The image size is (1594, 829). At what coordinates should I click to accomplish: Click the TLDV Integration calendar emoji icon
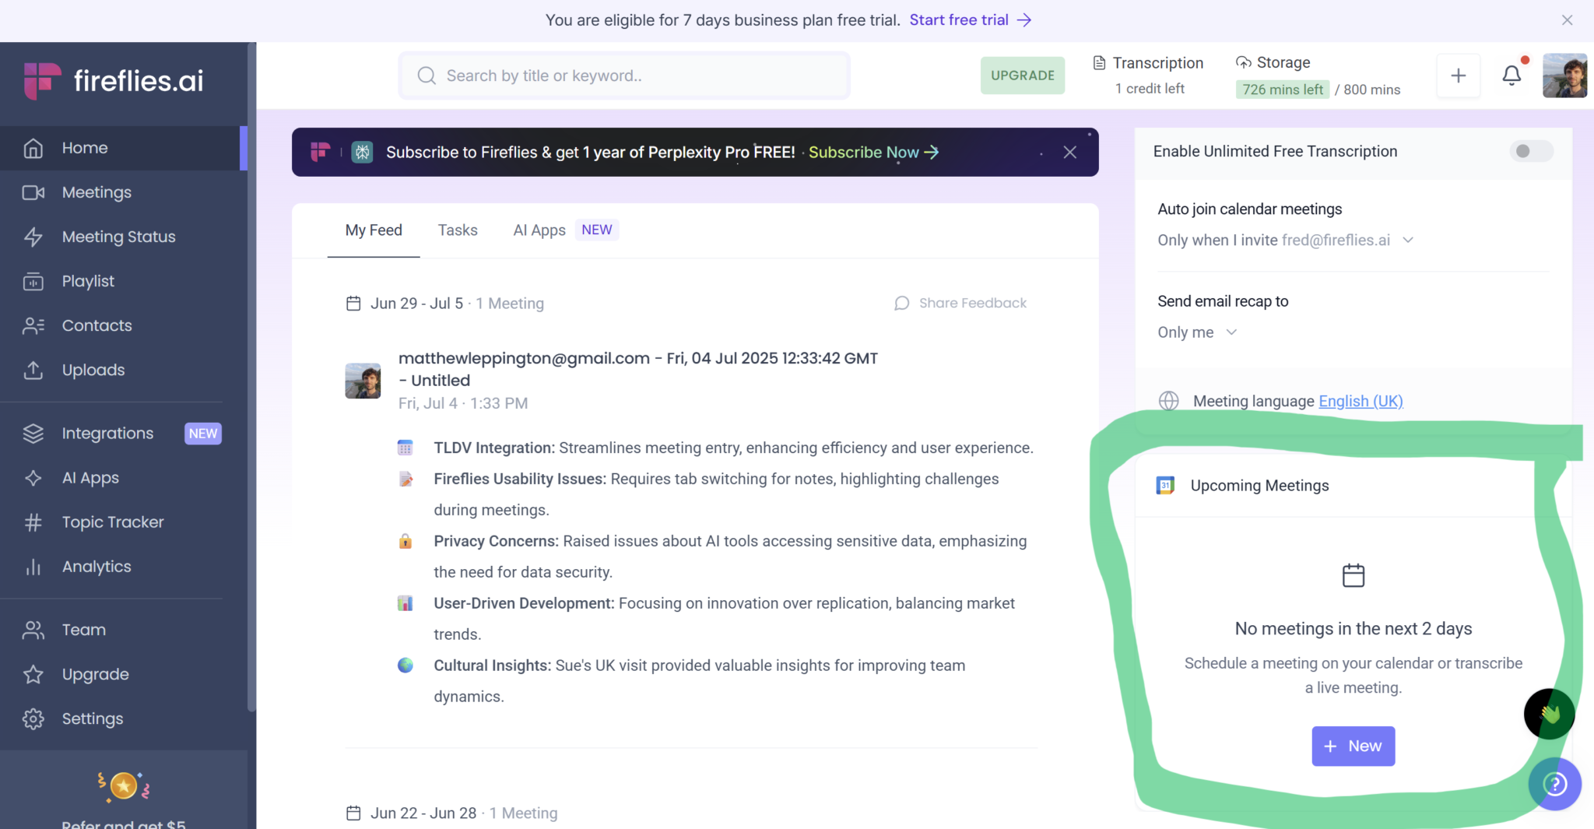(405, 448)
